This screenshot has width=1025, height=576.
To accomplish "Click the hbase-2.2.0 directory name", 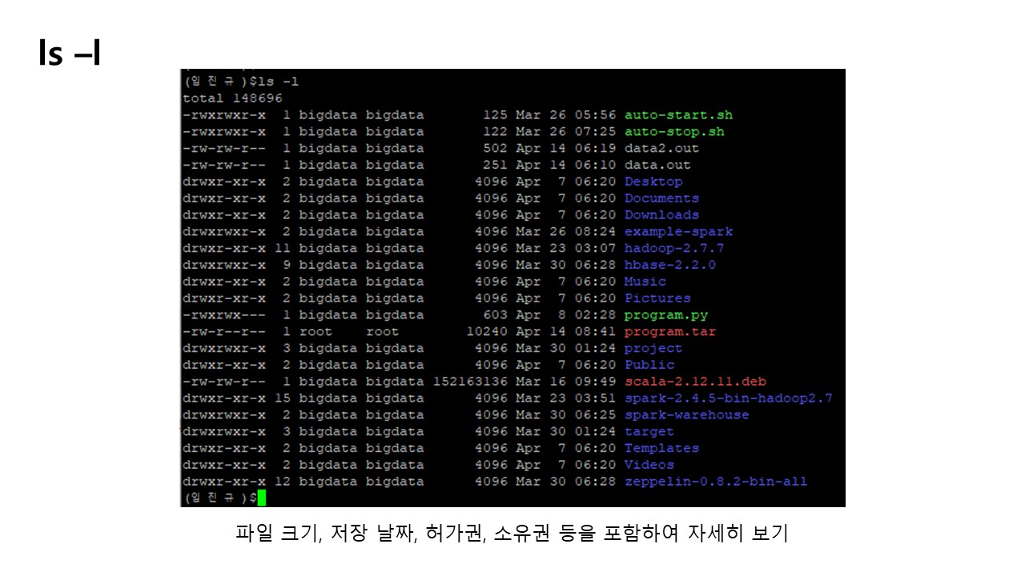I will [670, 265].
